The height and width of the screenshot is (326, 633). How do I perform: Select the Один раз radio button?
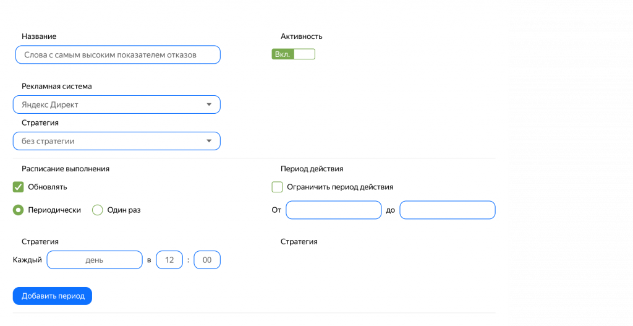click(98, 210)
